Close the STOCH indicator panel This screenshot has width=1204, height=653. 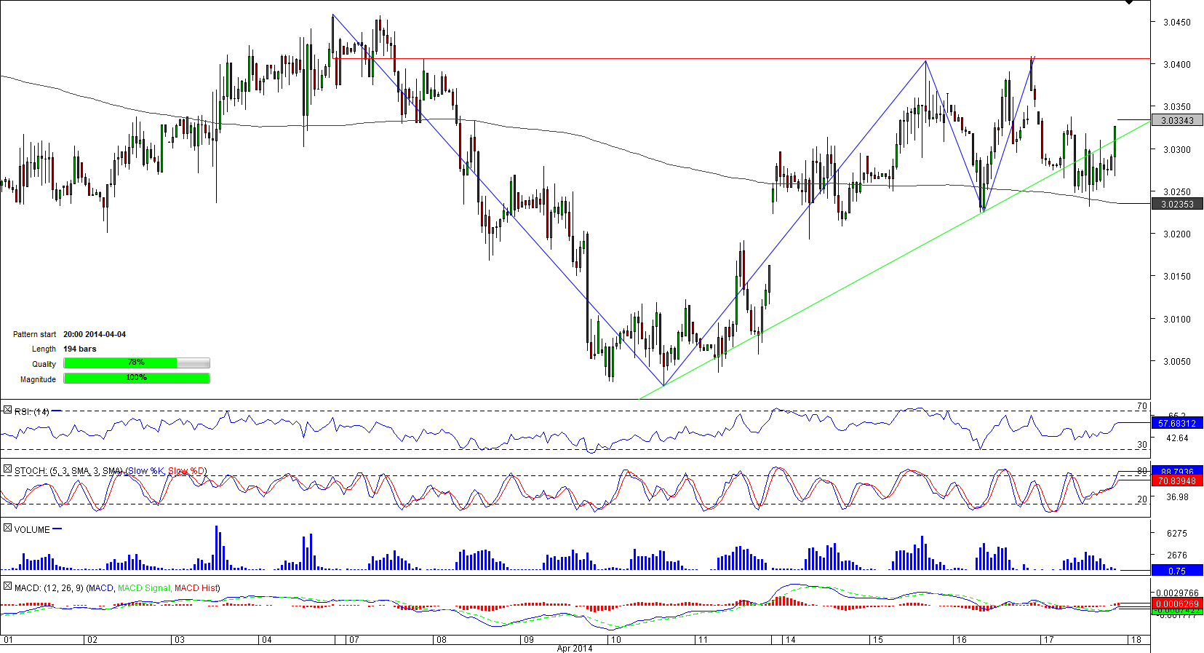tap(7, 470)
